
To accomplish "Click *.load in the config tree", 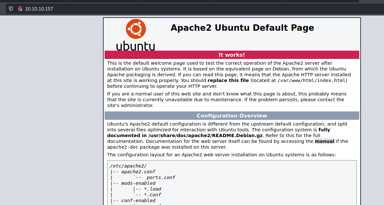I will click(x=153, y=189).
